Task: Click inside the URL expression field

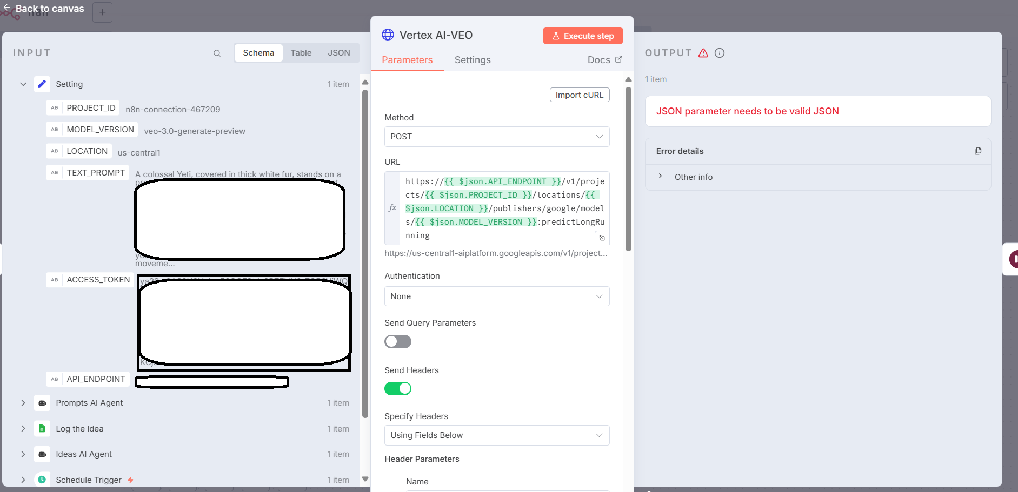Action: pos(504,208)
